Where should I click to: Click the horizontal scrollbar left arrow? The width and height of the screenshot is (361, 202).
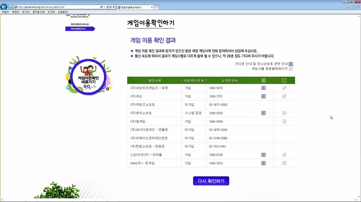click(x=2, y=200)
